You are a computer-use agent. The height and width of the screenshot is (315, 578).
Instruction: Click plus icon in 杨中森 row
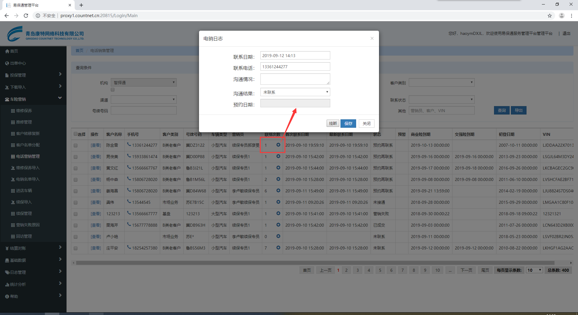coord(278,179)
